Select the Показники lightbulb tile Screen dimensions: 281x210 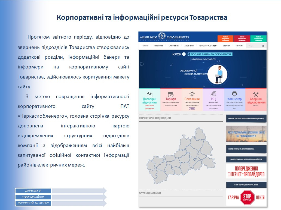(x=192, y=99)
